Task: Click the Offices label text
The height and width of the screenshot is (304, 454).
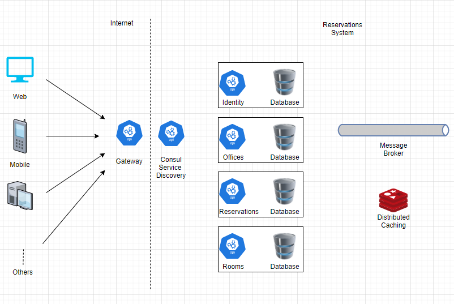Action: [x=233, y=157]
